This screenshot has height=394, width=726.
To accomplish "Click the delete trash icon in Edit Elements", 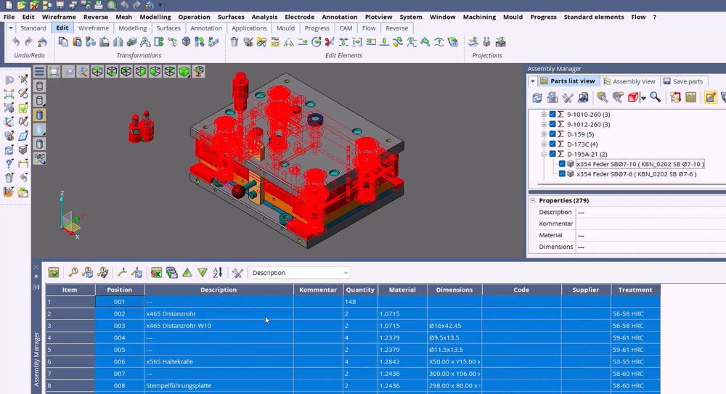I will [x=234, y=42].
